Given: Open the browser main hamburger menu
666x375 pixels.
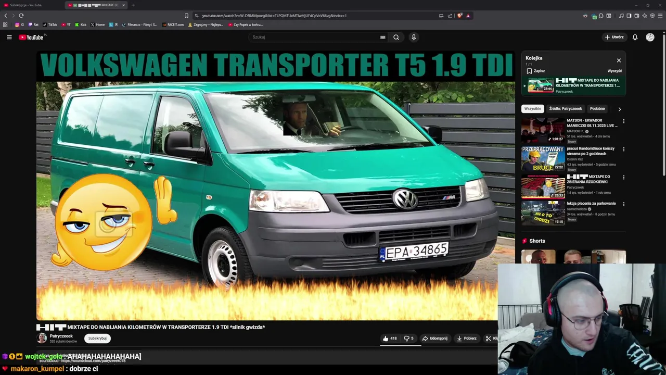Looking at the screenshot, I should point(660,16).
